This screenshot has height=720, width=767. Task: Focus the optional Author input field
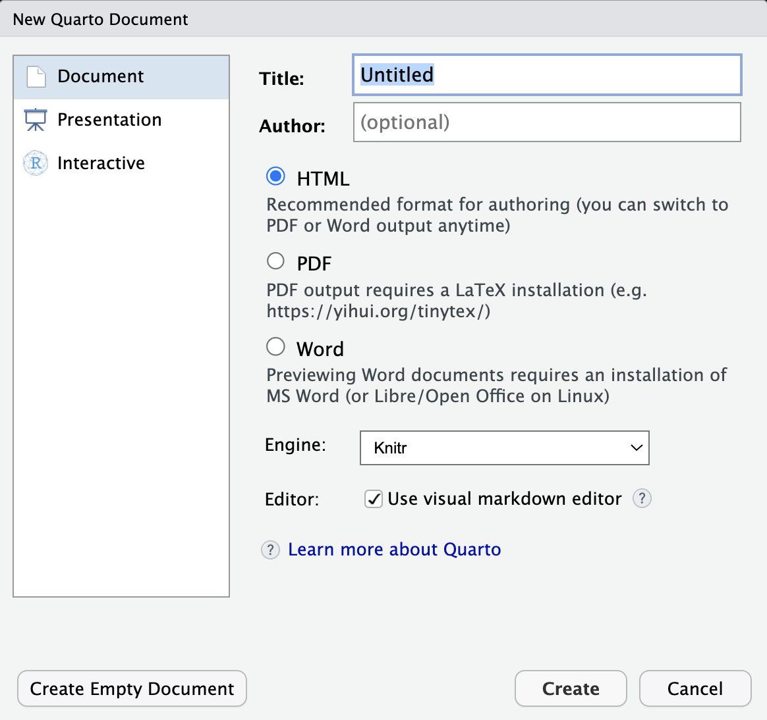[x=547, y=122]
